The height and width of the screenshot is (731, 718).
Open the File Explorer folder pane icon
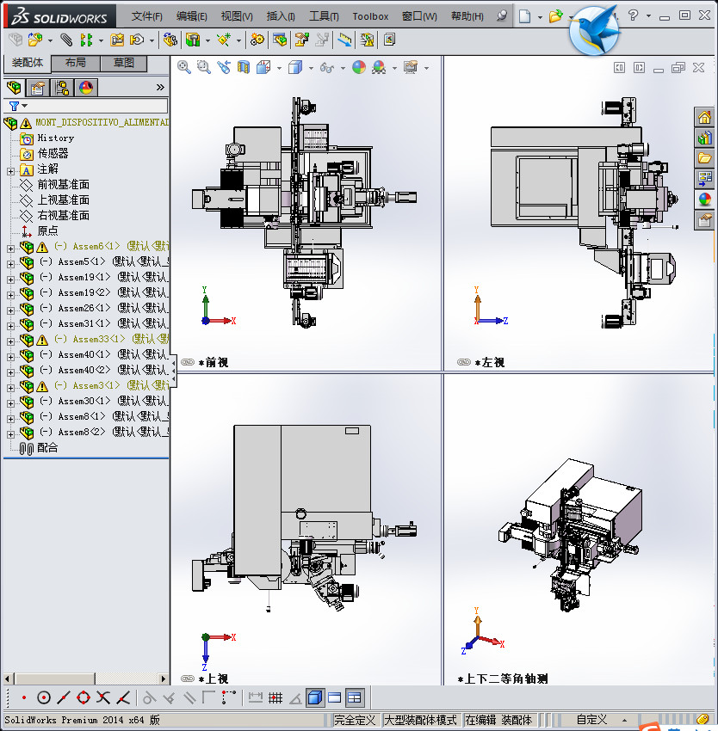click(704, 158)
